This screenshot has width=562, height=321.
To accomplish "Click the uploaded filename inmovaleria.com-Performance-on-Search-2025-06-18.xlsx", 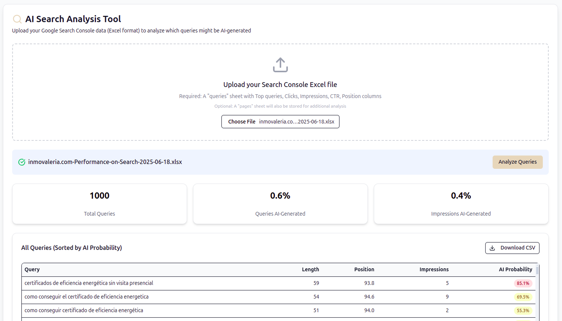I will tap(105, 162).
